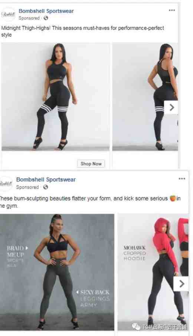
Task: Open front-view thigh-high leggings image
Action: (56, 96)
